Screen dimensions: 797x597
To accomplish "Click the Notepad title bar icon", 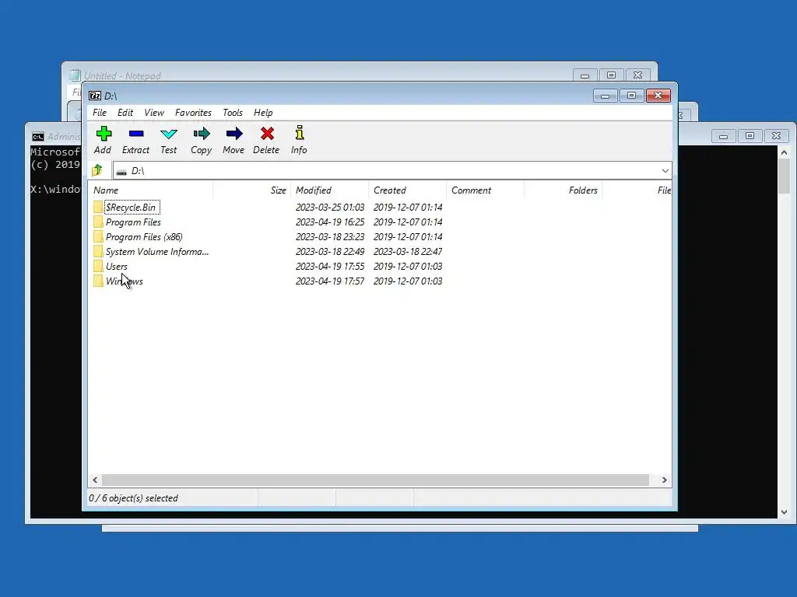I will click(x=75, y=75).
